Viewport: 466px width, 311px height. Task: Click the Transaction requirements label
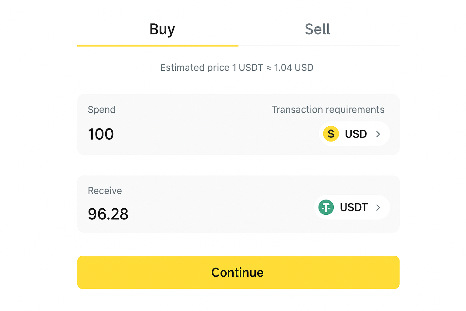pyautogui.click(x=328, y=109)
